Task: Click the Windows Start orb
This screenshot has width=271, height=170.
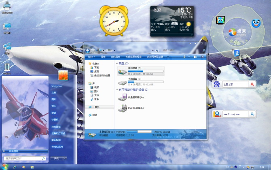Action: coord(5,167)
